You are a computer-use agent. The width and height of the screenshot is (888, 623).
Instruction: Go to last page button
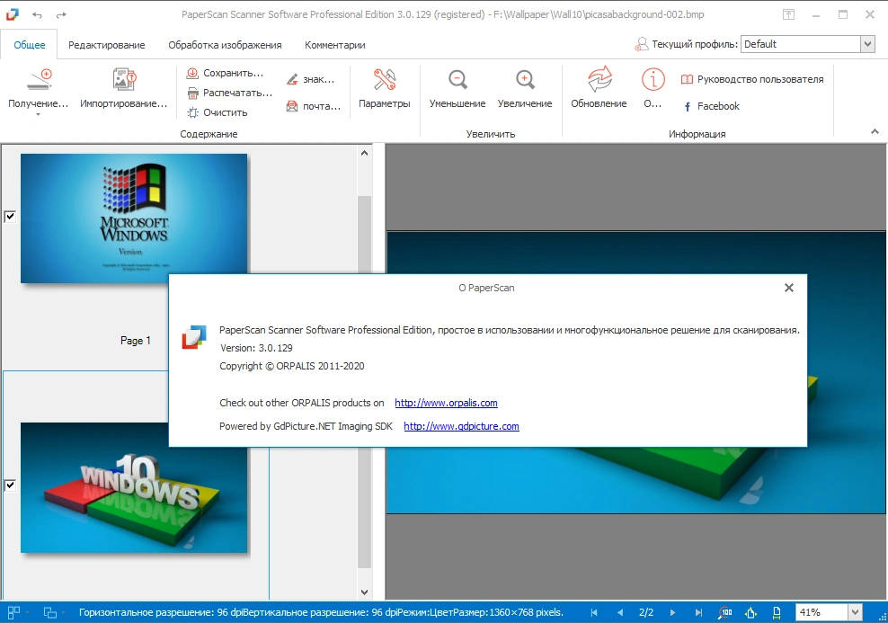699,612
